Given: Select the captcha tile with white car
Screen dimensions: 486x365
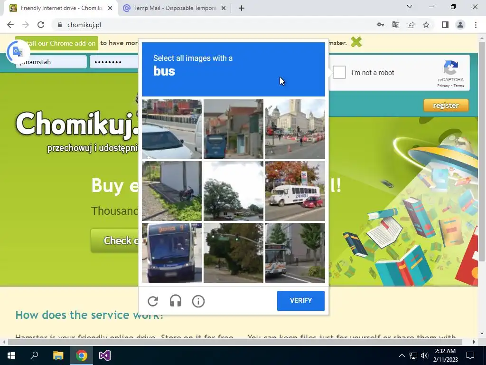Looking at the screenshot, I should click(172, 129).
